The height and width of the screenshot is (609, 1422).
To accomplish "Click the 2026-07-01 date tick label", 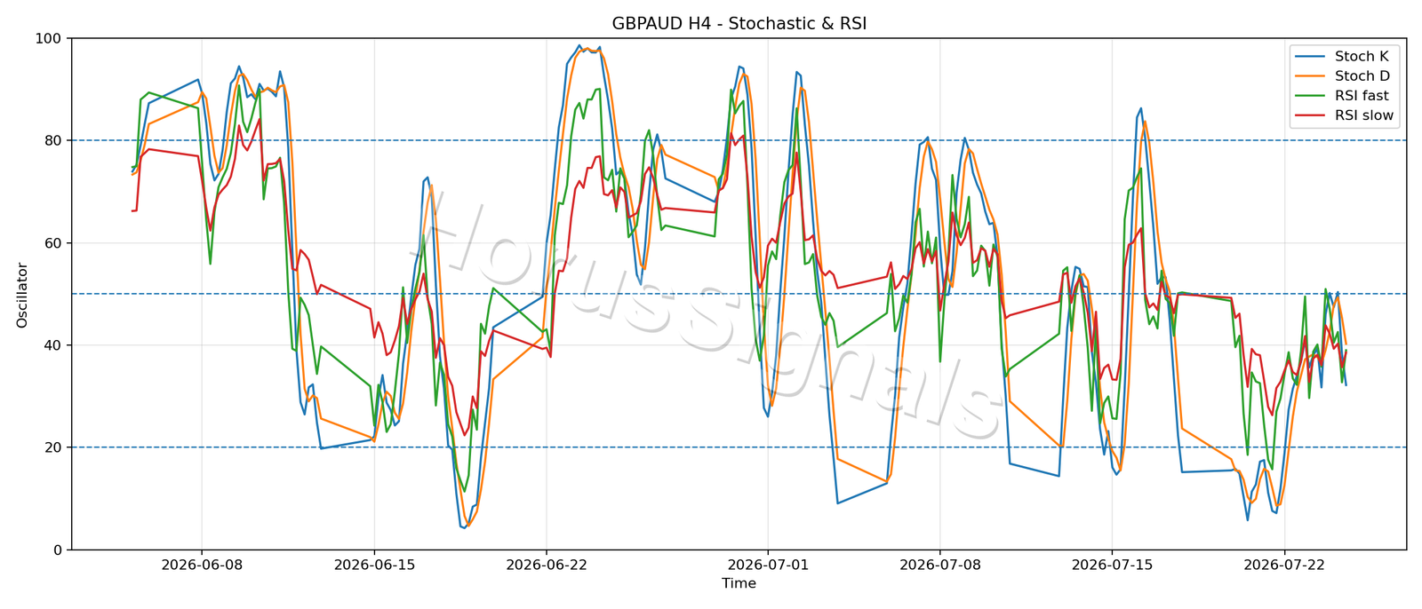I will pyautogui.click(x=767, y=565).
